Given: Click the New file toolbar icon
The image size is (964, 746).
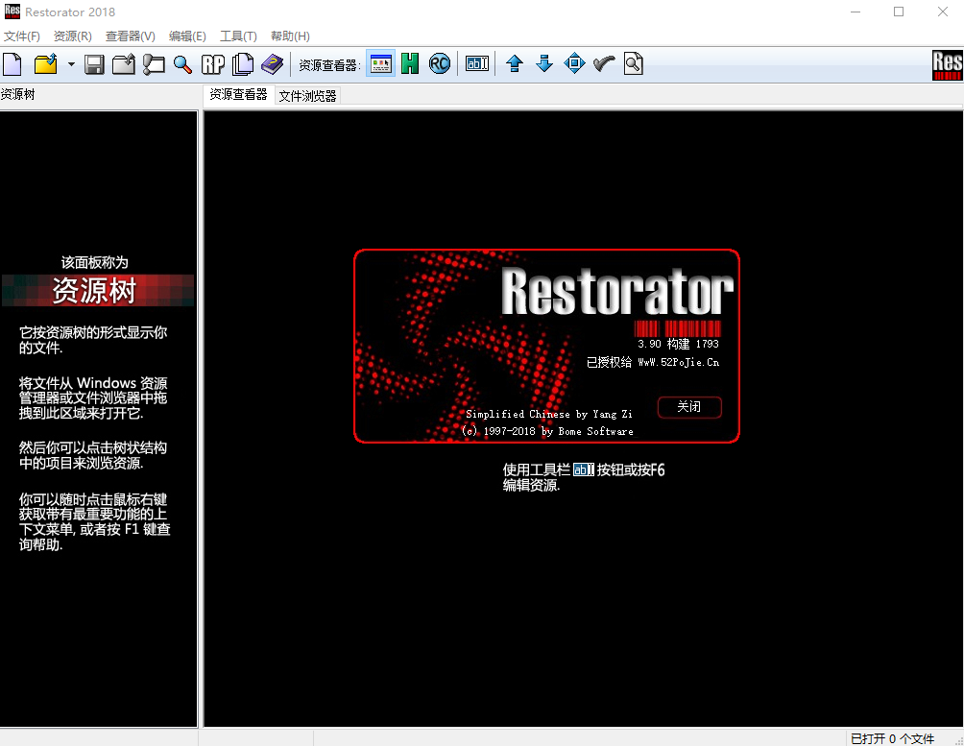Looking at the screenshot, I should 12,63.
